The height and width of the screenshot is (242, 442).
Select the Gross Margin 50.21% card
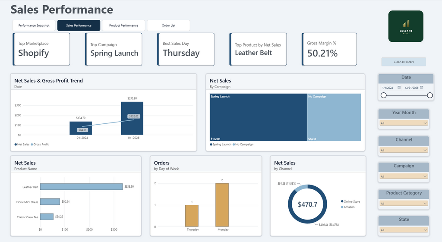[x=329, y=49]
